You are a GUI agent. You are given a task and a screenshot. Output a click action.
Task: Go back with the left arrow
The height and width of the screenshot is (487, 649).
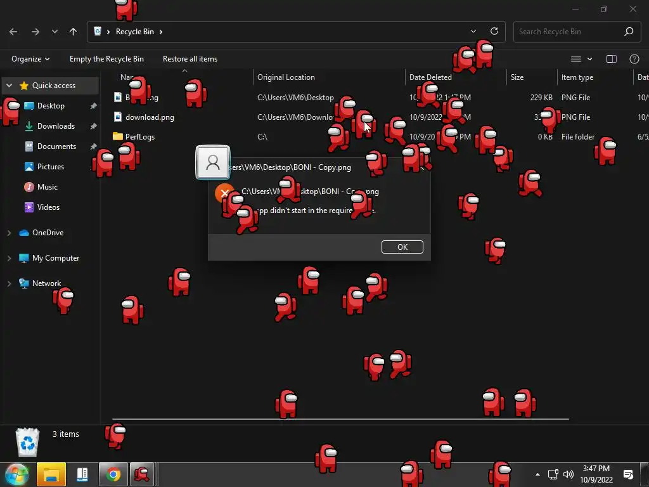[x=13, y=32]
